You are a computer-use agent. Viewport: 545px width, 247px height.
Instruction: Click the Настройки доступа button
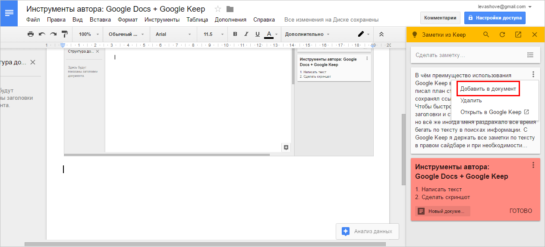click(x=495, y=18)
